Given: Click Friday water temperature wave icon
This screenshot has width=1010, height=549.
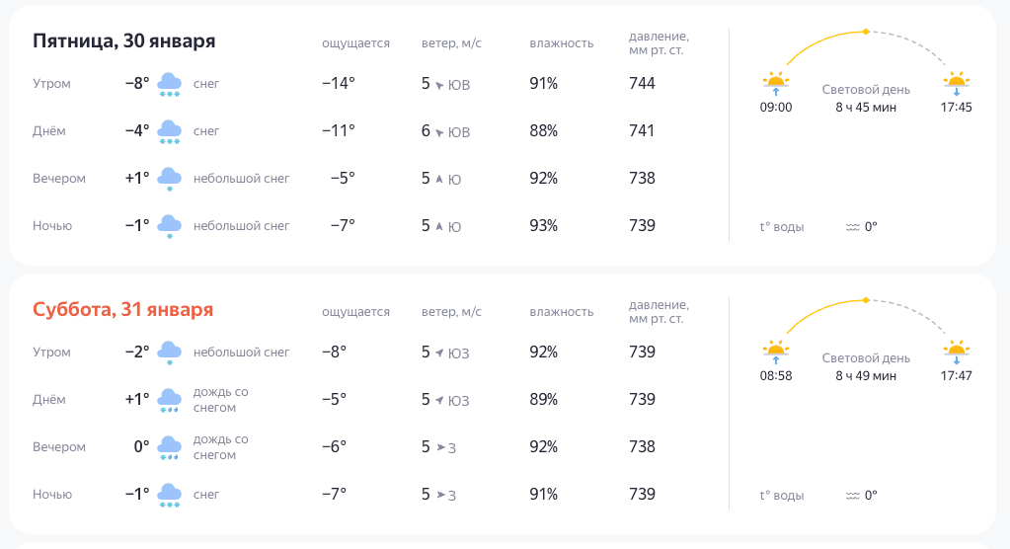Looking at the screenshot, I should 852,227.
